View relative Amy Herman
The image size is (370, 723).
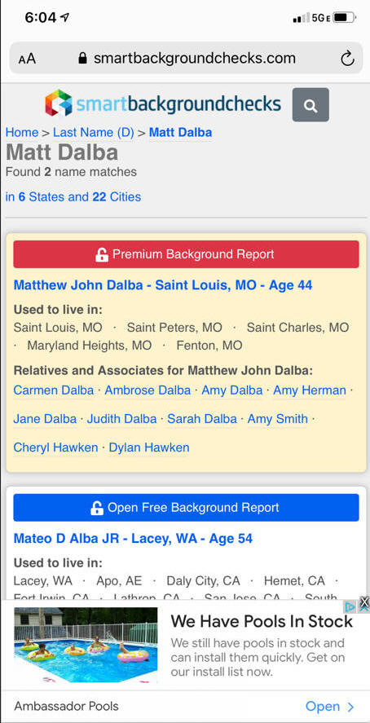tap(310, 390)
